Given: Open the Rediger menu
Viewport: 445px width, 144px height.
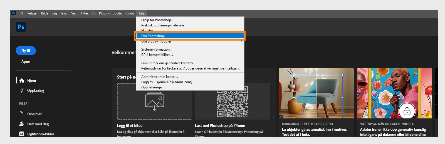Looking at the screenshot, I should (32, 13).
